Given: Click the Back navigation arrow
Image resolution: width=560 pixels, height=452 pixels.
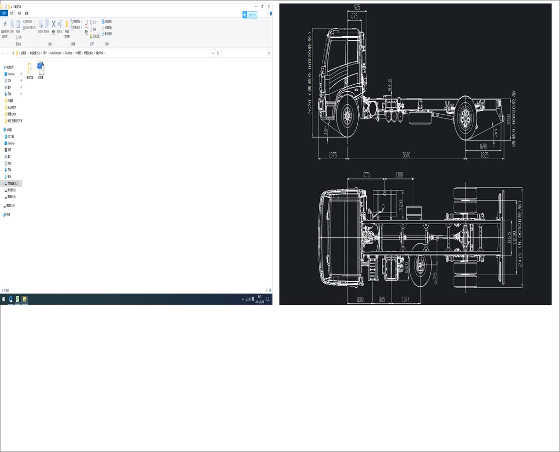Looking at the screenshot, I should (x=3, y=53).
